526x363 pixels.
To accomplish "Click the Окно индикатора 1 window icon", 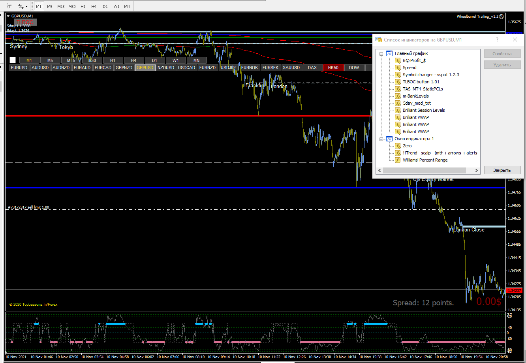I will (389, 139).
